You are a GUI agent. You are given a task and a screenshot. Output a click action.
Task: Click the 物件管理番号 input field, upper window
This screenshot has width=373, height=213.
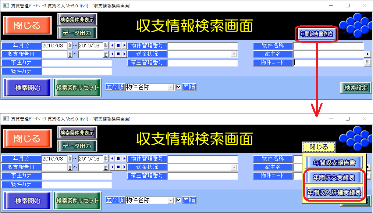pyautogui.click(x=203, y=46)
